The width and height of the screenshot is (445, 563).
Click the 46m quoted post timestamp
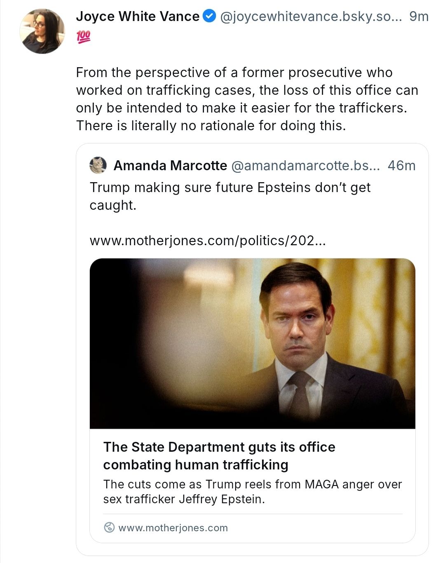tap(401, 166)
